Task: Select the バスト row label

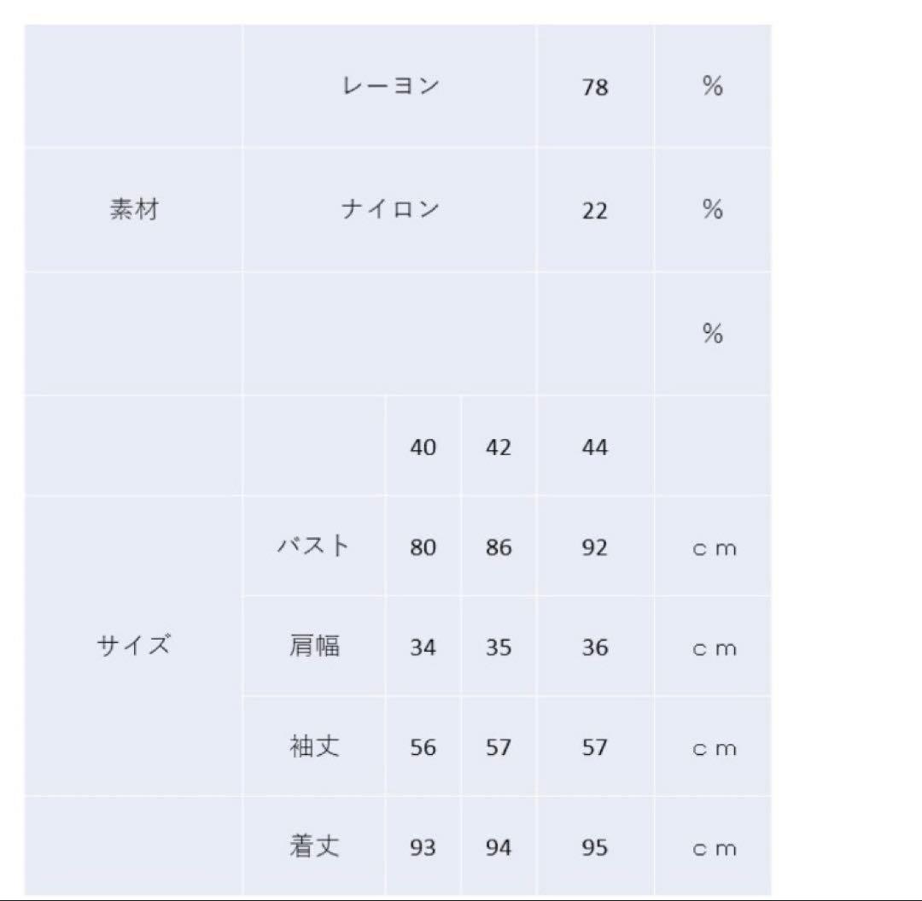Action: click(314, 547)
